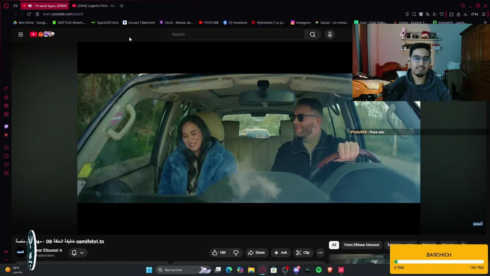Open History clock in sidebar
Viewport: 490px width, 276px height.
click(x=6, y=156)
